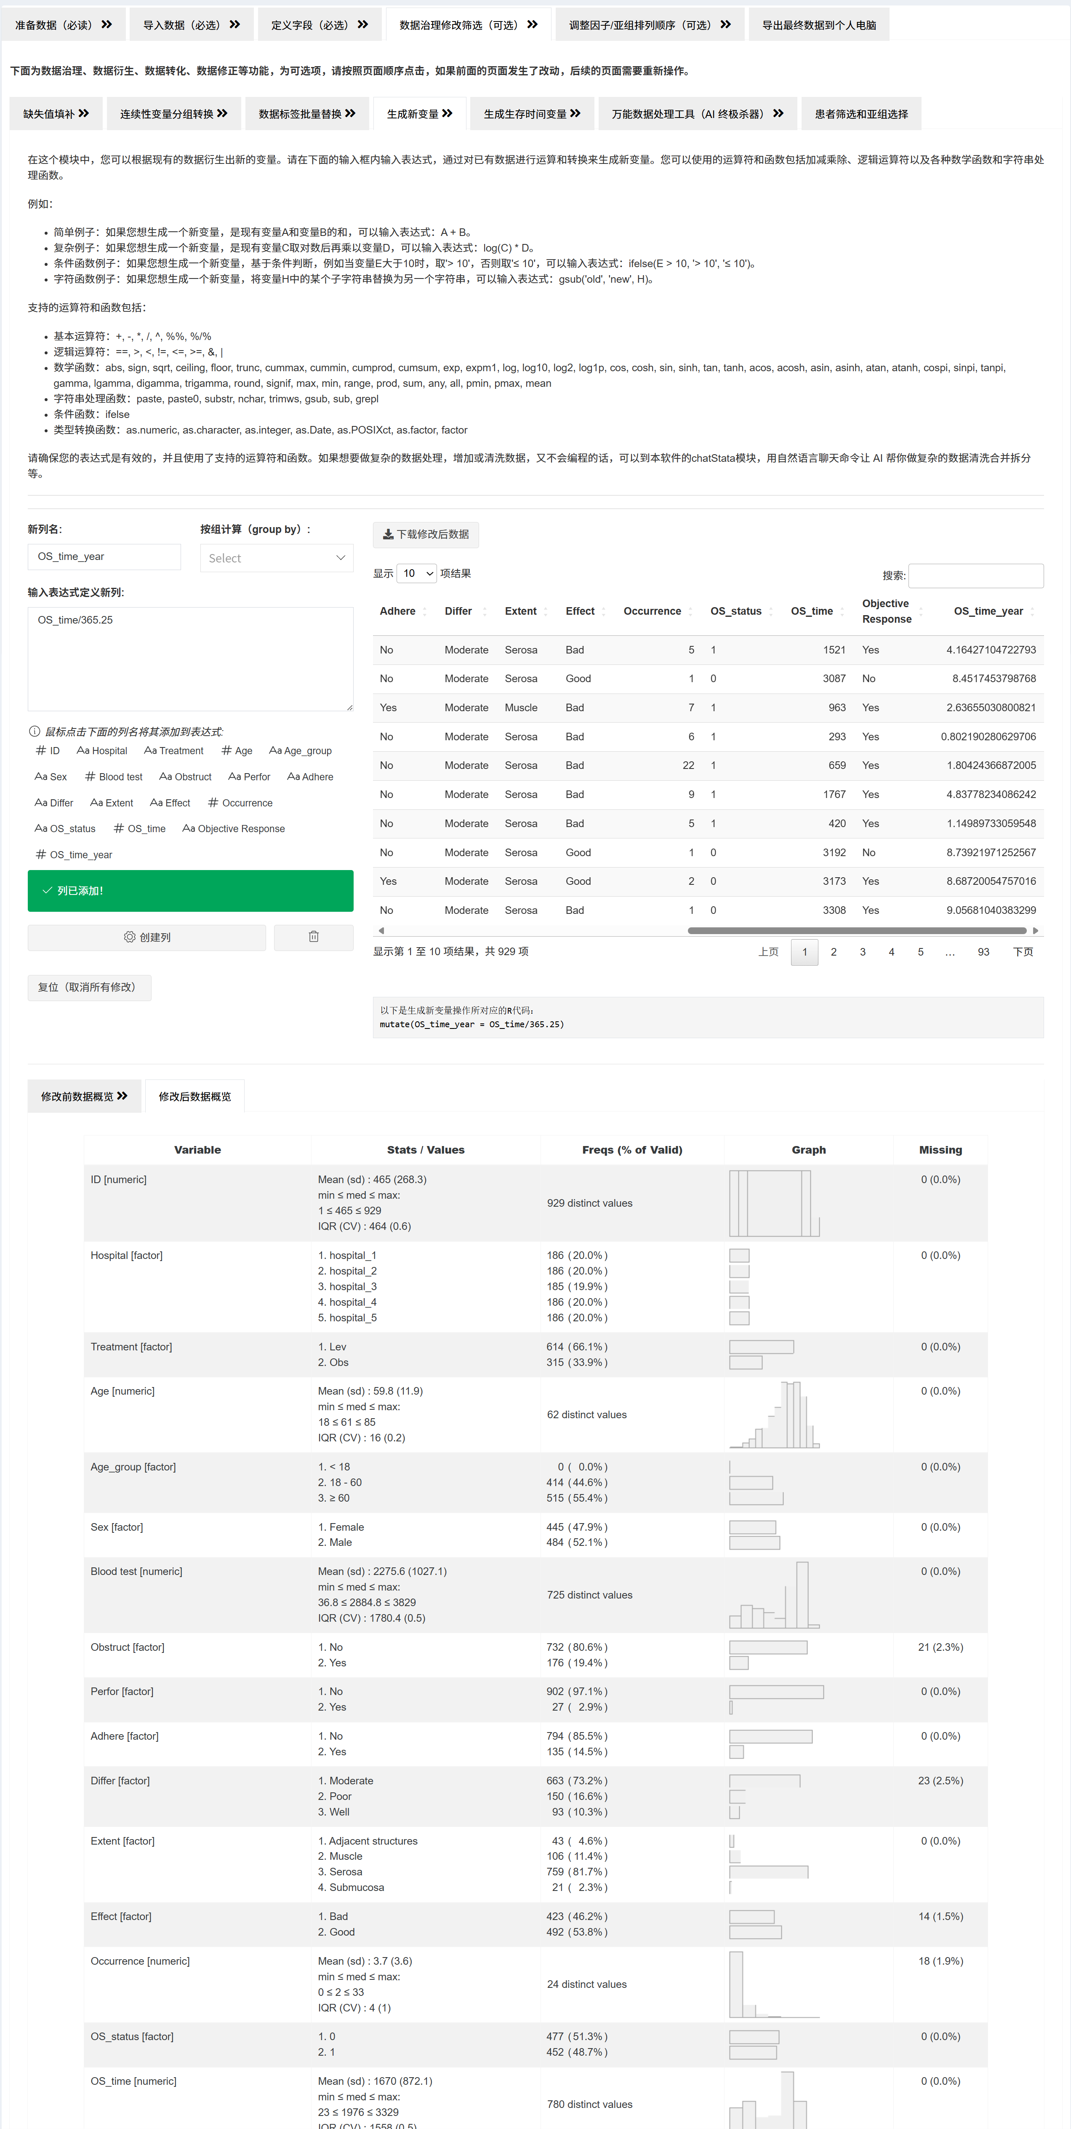
Task: Click the table horizontal scrollbar thumb
Action: 856,932
